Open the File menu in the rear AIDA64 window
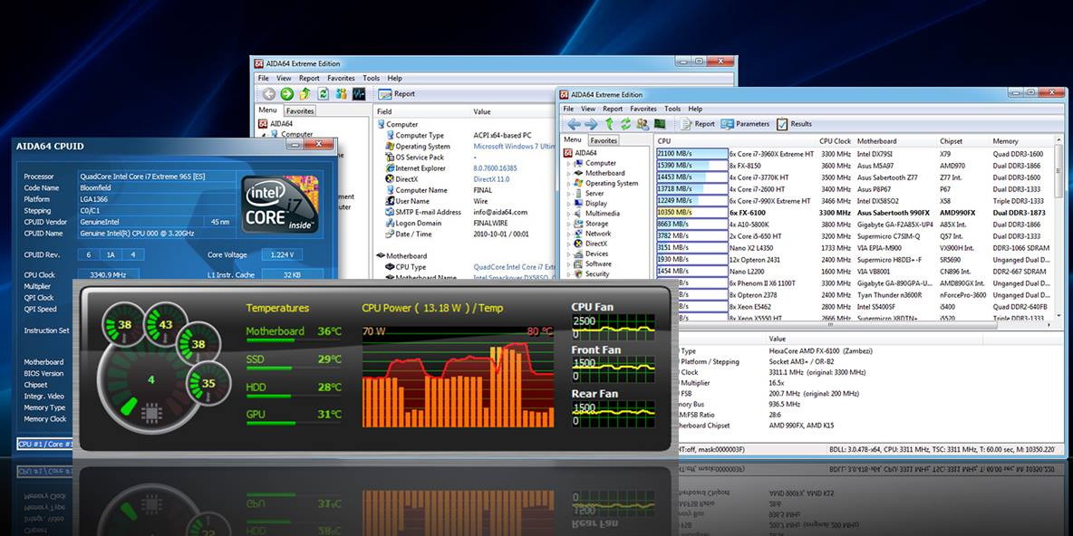Screen dimensions: 1073x536 click(x=264, y=78)
